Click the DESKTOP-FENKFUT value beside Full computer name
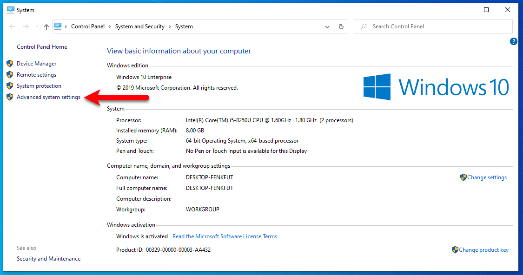This screenshot has height=275, width=523. coord(210,188)
